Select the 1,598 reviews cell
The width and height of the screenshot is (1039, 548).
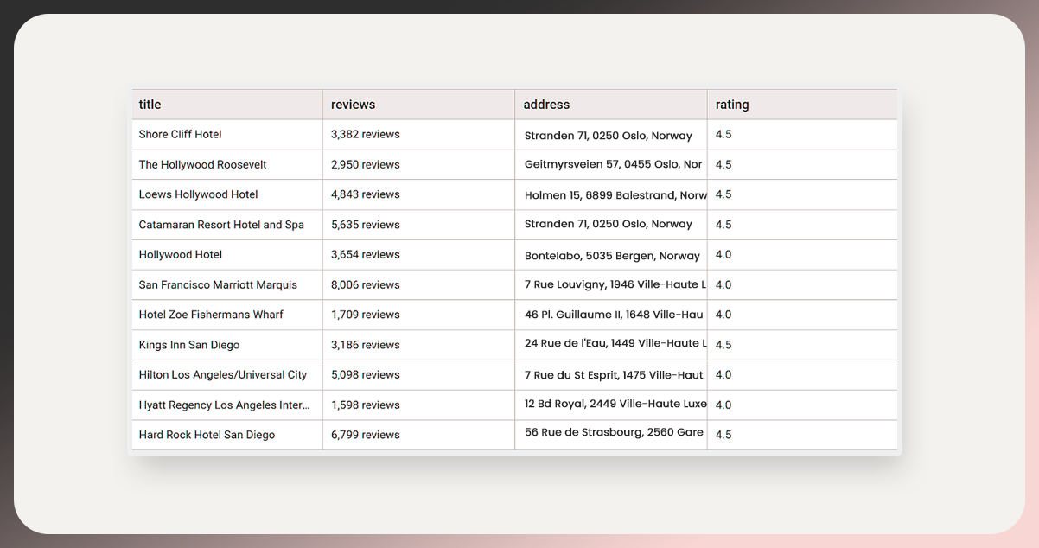(x=365, y=405)
